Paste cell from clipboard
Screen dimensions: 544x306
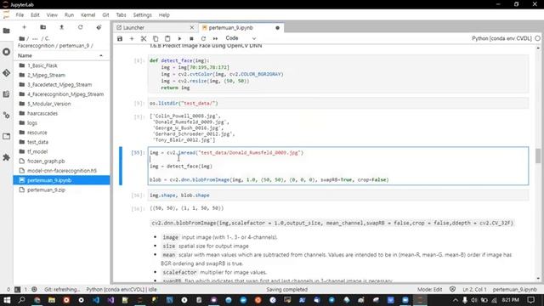167,38
